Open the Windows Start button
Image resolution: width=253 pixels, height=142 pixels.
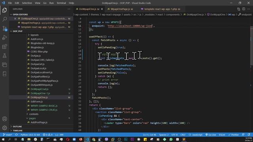[x=3, y=139]
